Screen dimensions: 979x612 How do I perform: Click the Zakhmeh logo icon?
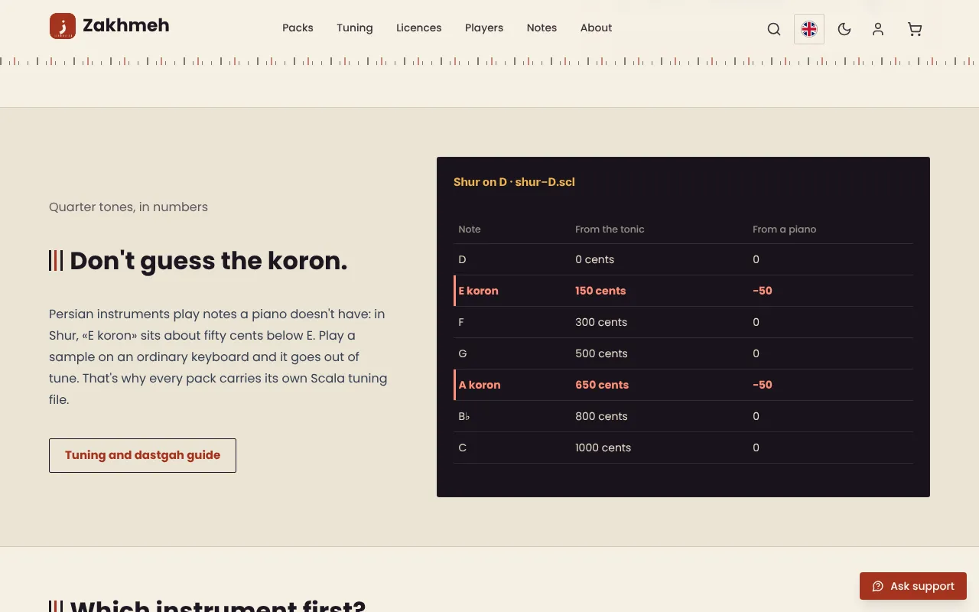click(63, 26)
